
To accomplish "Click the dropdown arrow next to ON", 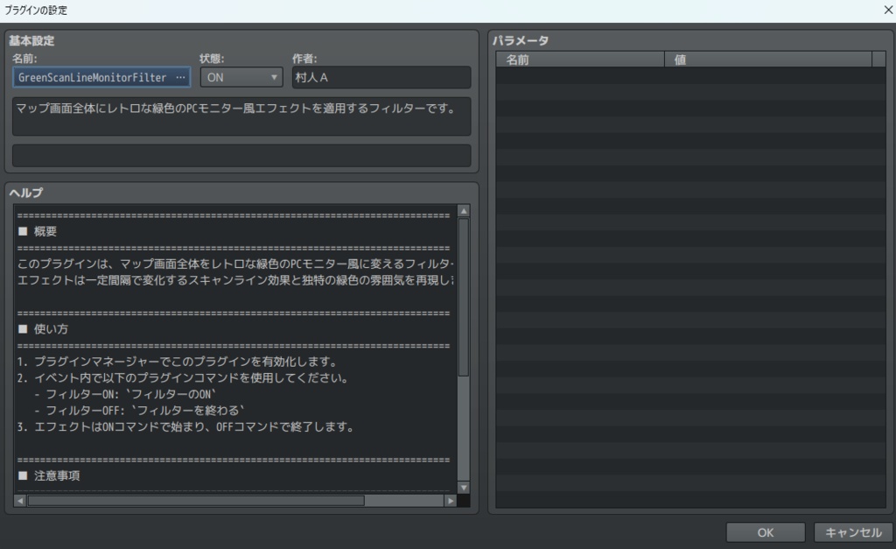I will pyautogui.click(x=272, y=77).
